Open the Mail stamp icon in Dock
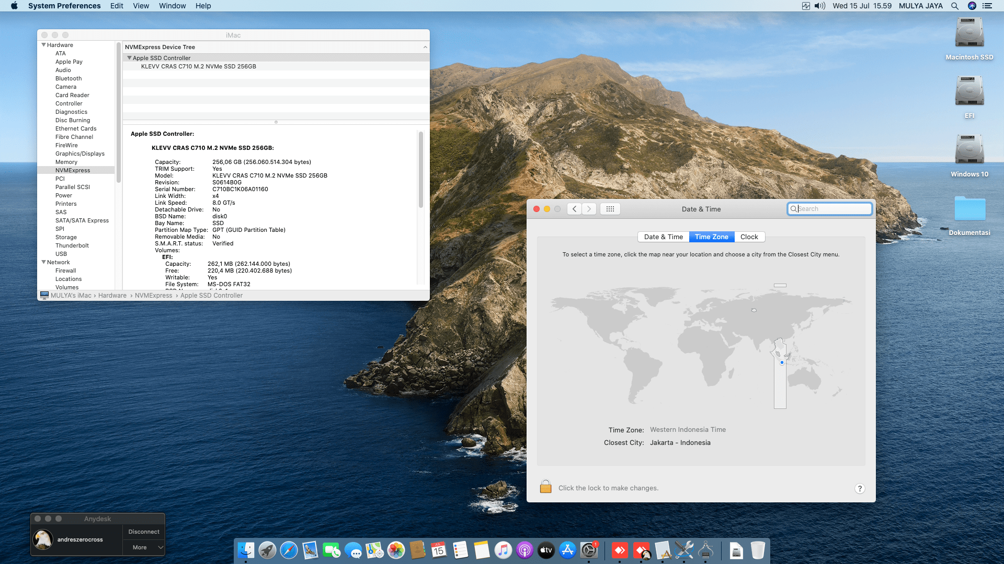Viewport: 1004px width, 564px height. pyautogui.click(x=310, y=550)
